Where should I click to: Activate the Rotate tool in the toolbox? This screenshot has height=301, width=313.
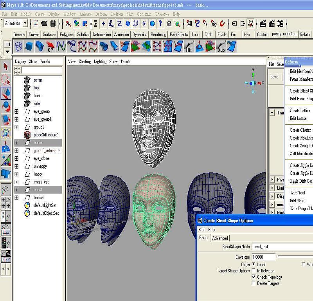coord(6,107)
